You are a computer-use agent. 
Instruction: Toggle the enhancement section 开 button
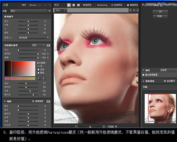pos(48,101)
